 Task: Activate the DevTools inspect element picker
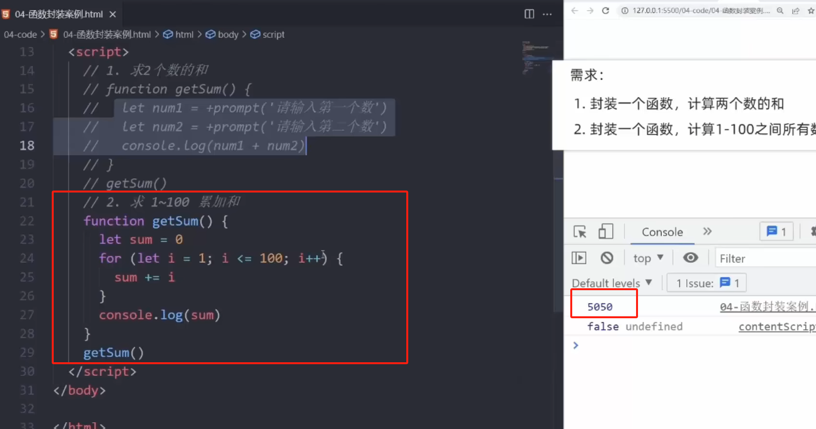tap(579, 232)
